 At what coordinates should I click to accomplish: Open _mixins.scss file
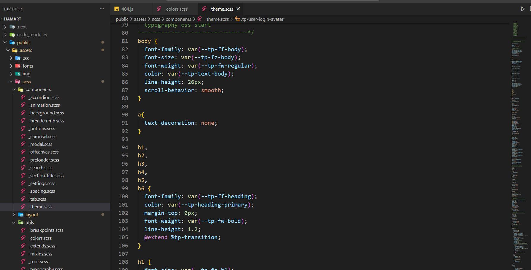pos(40,254)
